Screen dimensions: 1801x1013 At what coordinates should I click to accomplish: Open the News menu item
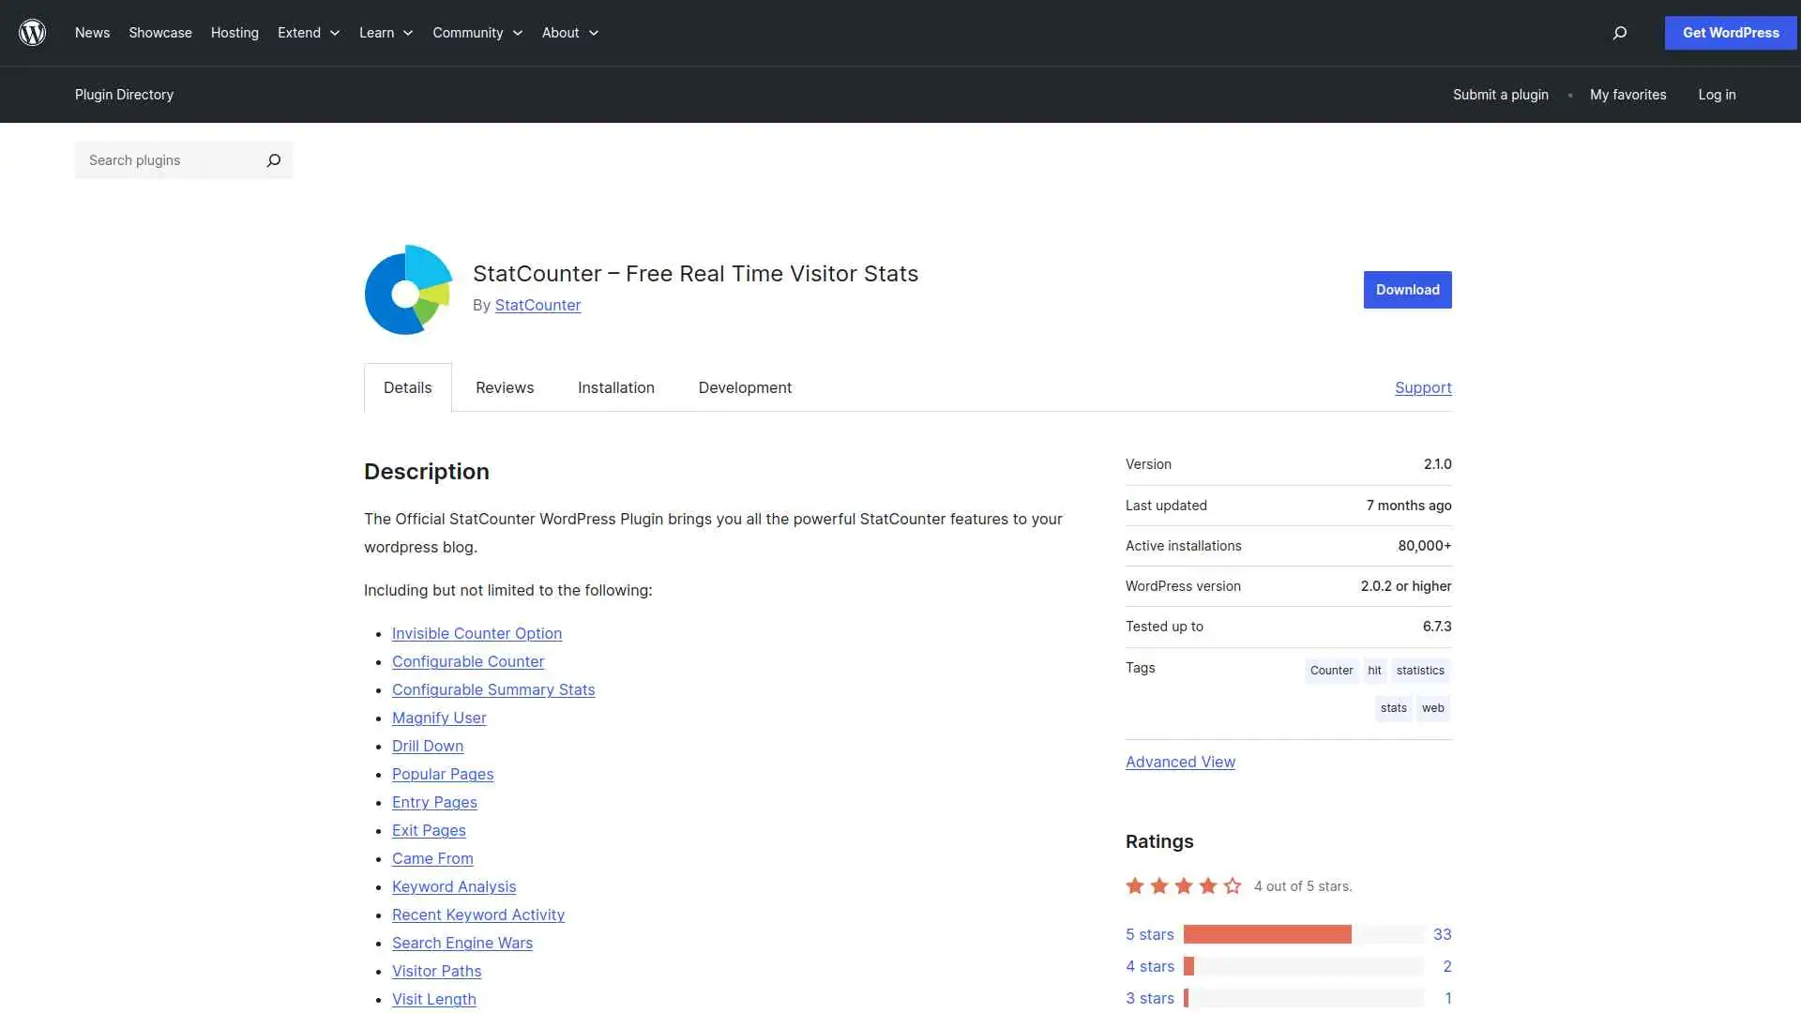[92, 33]
